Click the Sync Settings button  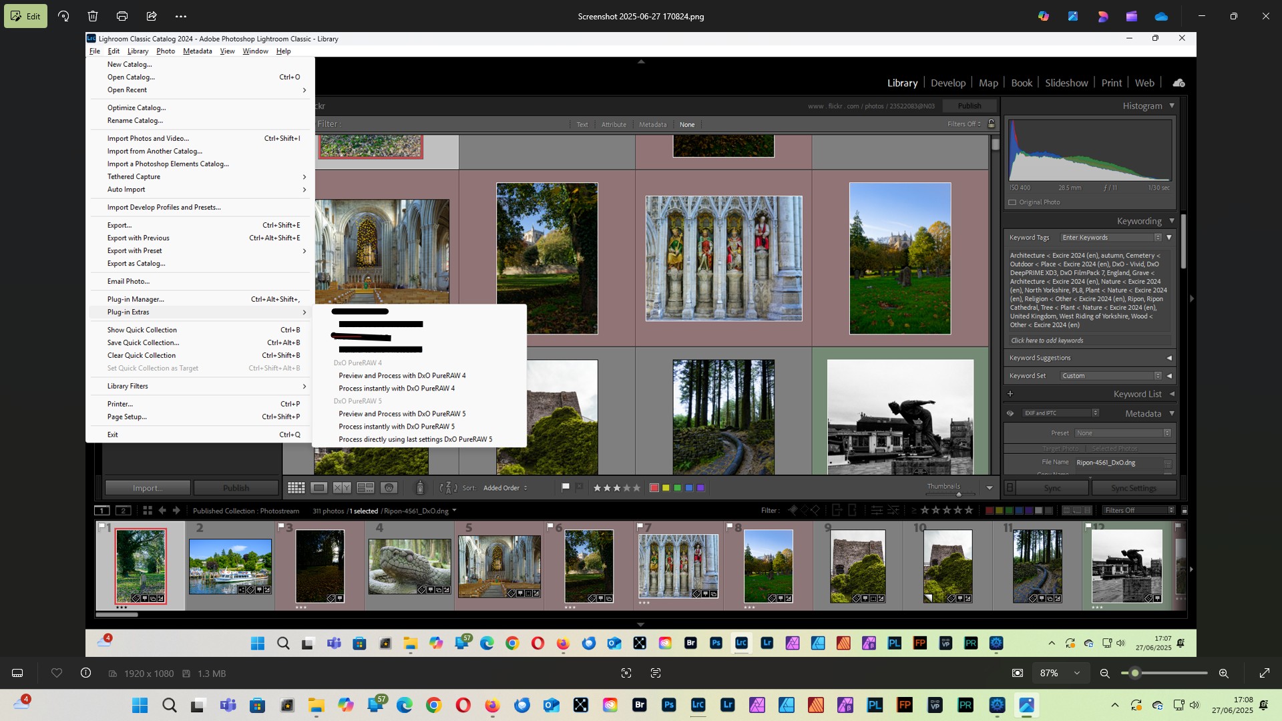1134,488
